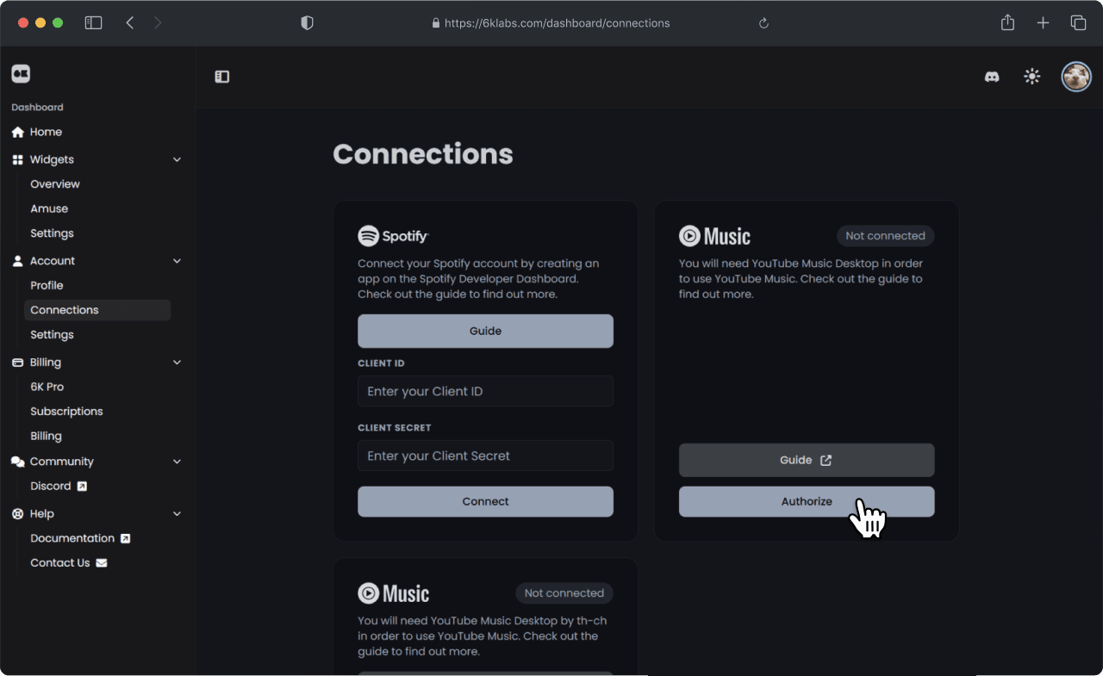Click the Community chat bubbles icon
This screenshot has width=1103, height=676.
(x=17, y=462)
